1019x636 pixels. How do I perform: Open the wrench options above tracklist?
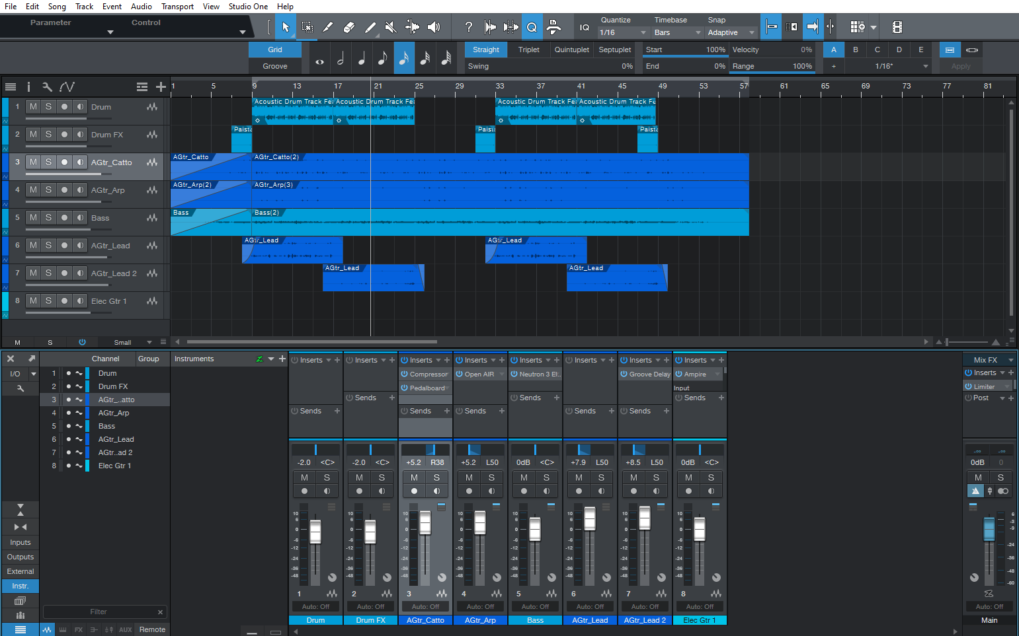47,87
